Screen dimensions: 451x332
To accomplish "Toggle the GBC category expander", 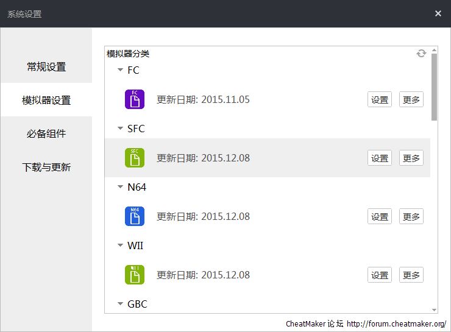I will 120,304.
